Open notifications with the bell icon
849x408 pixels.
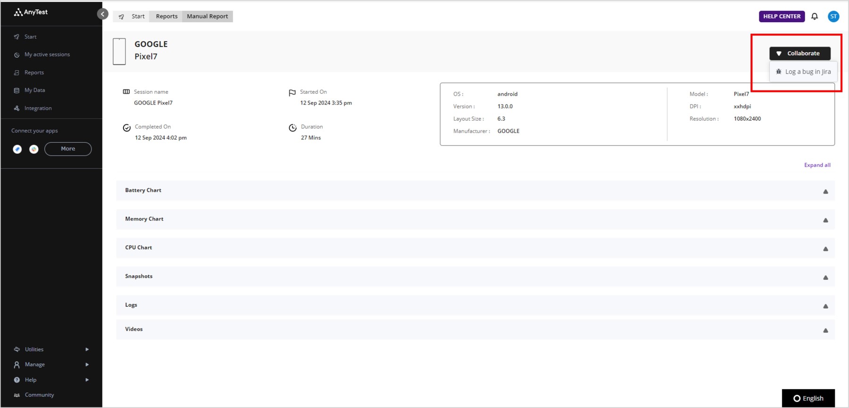[x=815, y=16]
